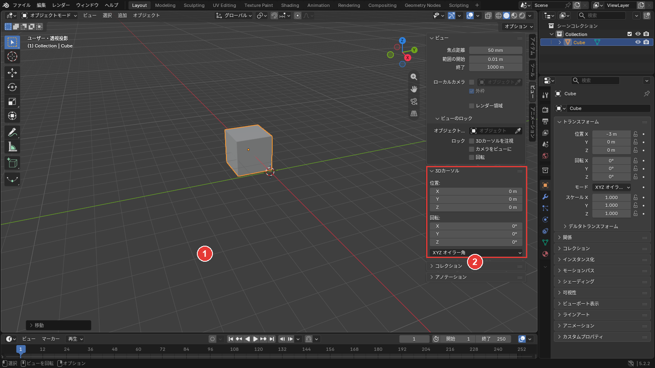
Task: Select the Annotate pencil tool
Action: (x=12, y=132)
